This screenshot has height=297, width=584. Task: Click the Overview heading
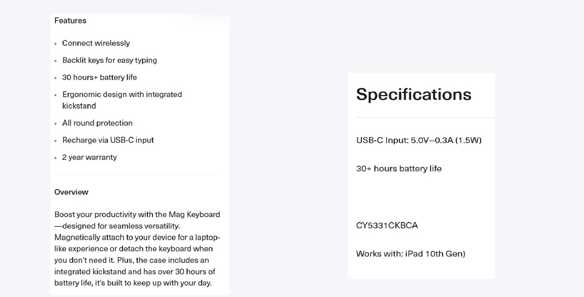click(71, 192)
